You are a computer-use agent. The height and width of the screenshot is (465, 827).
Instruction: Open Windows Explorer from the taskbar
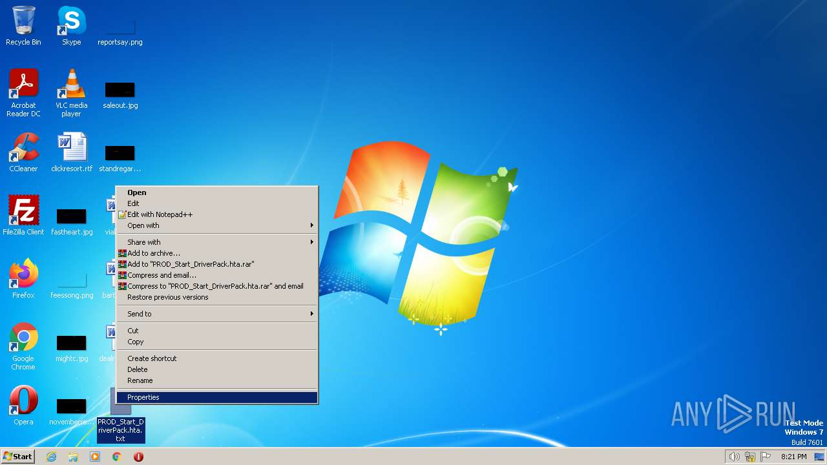coord(73,457)
